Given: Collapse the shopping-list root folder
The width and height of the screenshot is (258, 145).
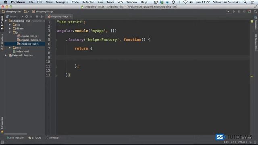Looking at the screenshot, I should pyautogui.click(x=6, y=21).
